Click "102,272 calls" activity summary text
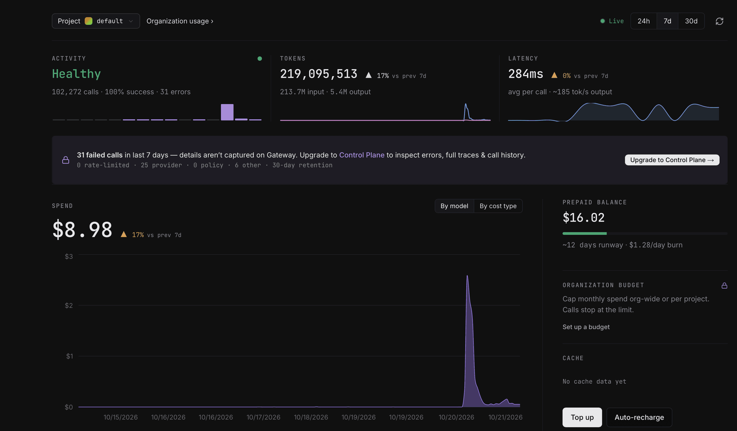The width and height of the screenshot is (737, 431). 75,92
